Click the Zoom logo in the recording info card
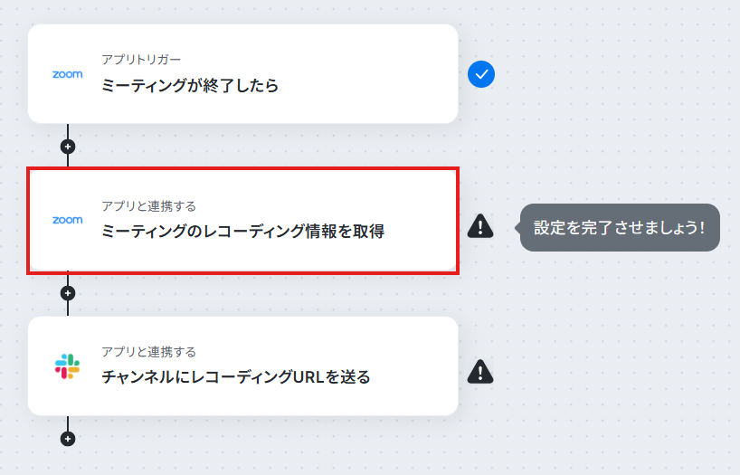Viewport: 740px width, 475px height. click(x=68, y=220)
